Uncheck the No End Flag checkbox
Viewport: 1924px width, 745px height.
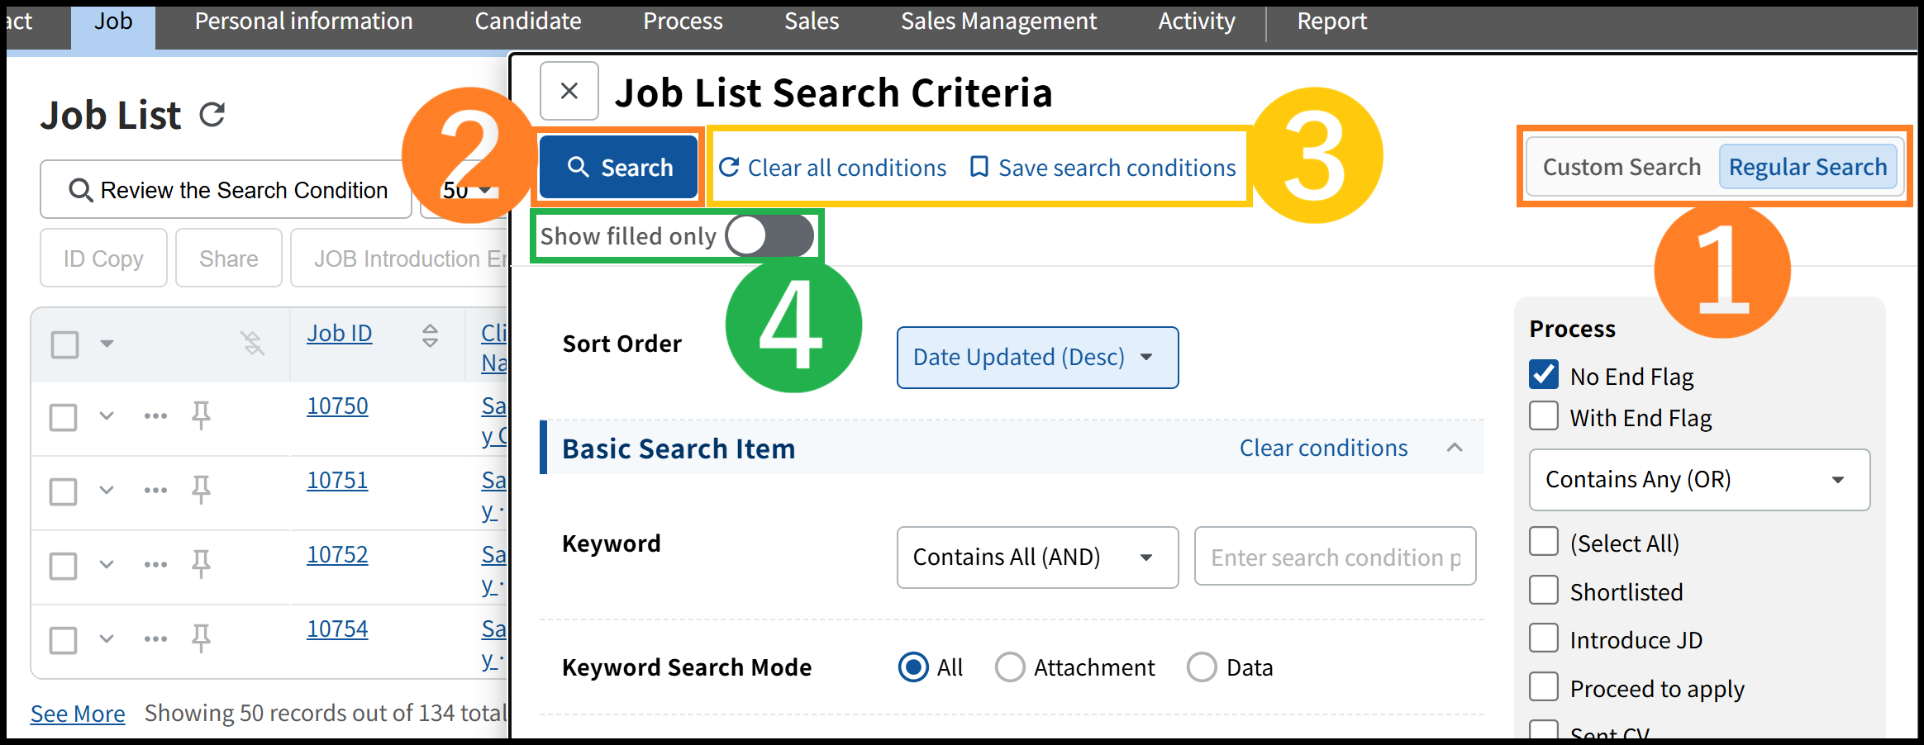coord(1543,375)
